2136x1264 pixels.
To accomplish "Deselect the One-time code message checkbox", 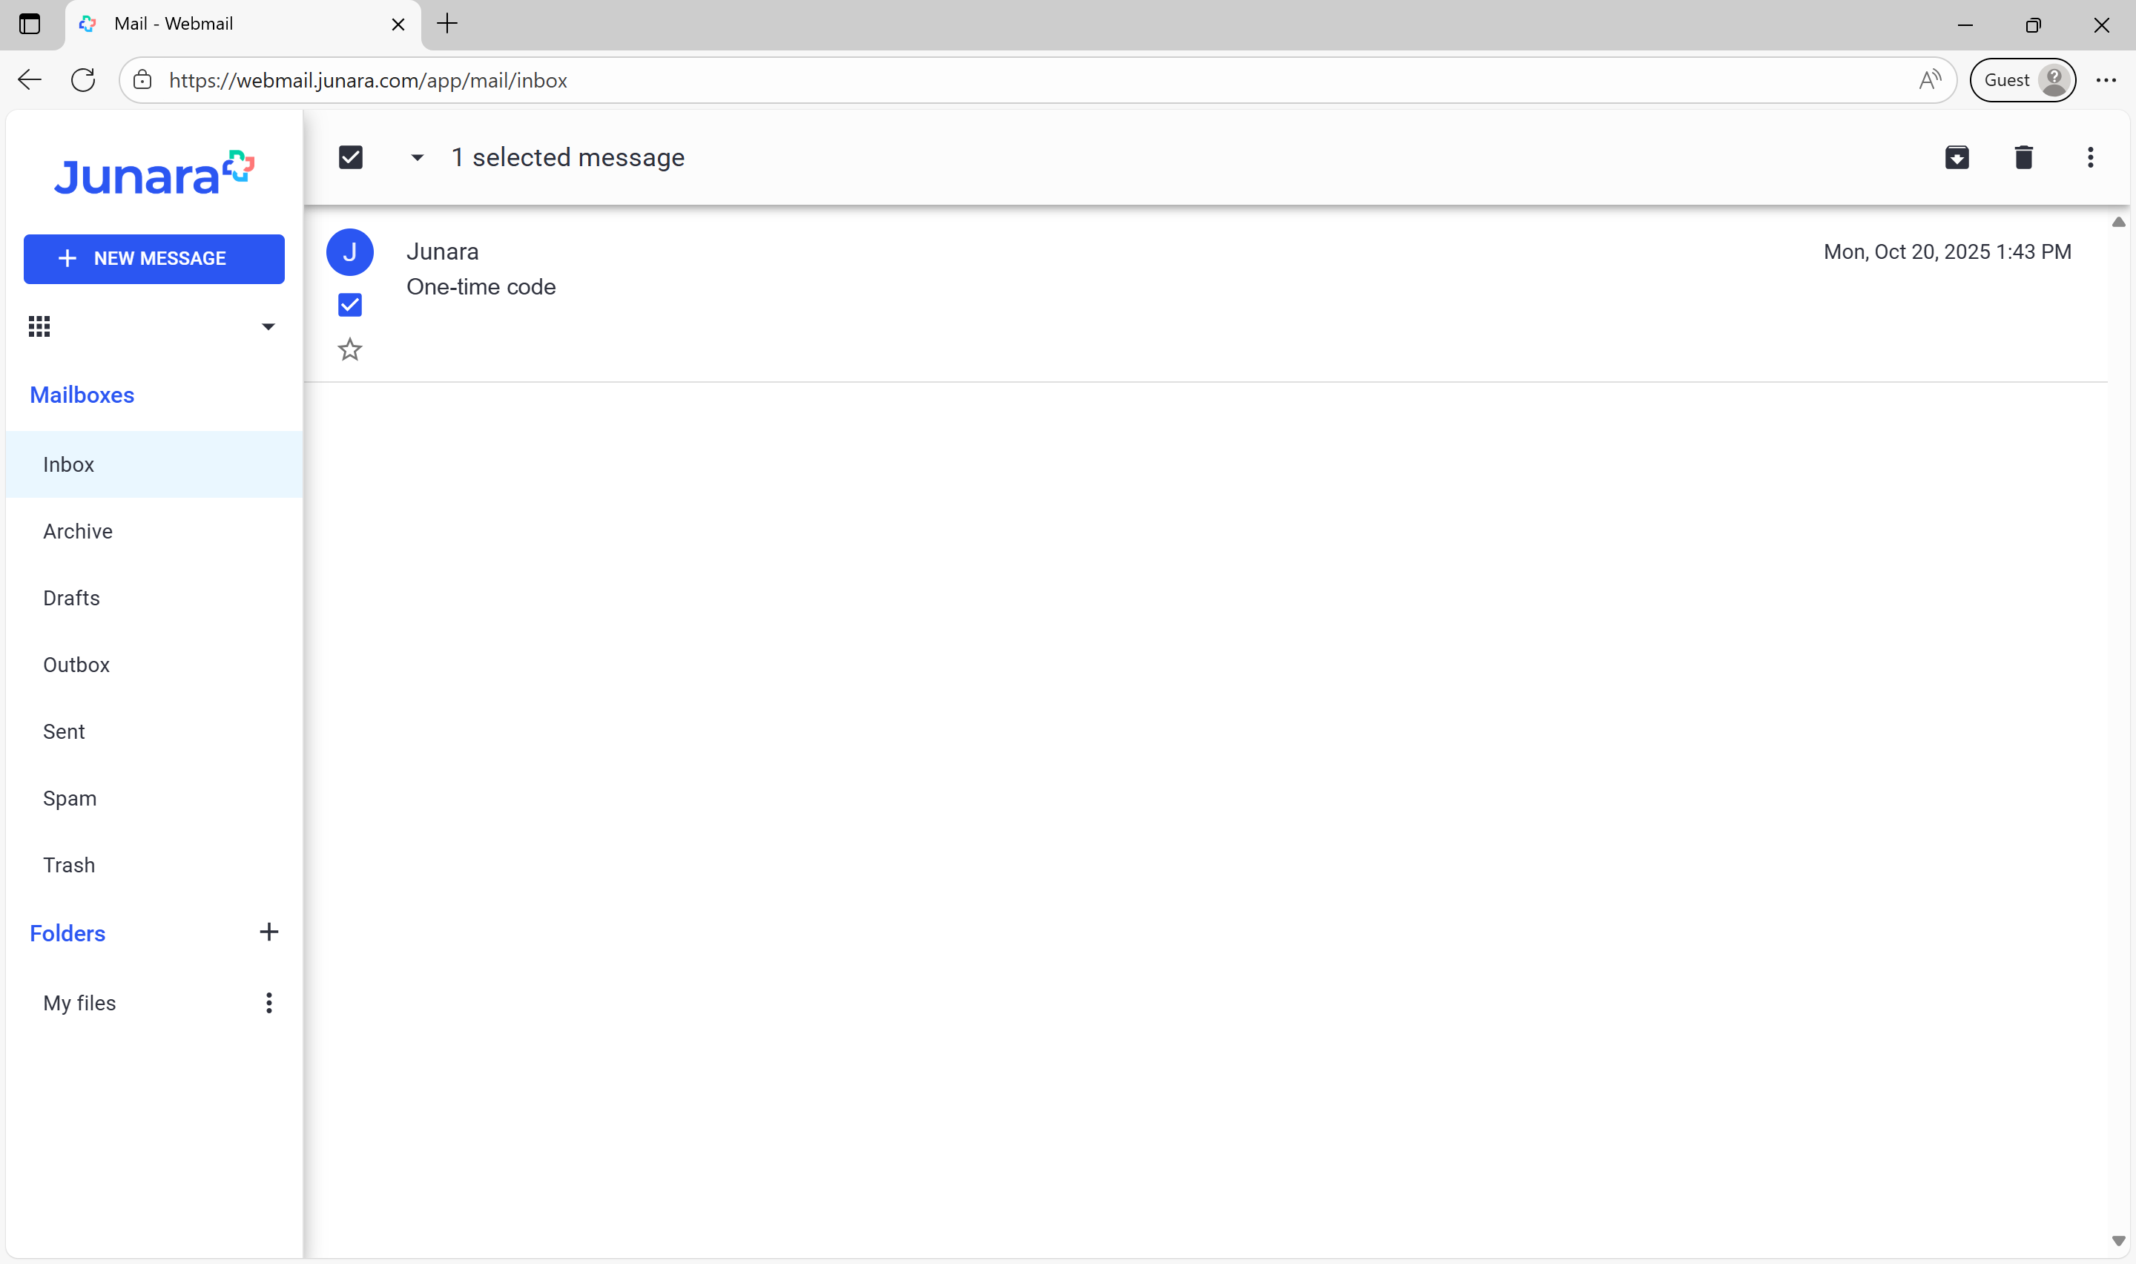I will (350, 305).
